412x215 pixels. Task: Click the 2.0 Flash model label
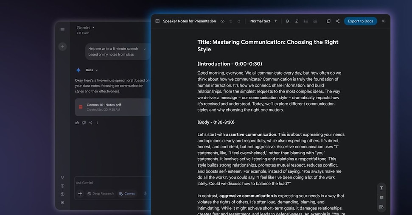[x=83, y=33]
